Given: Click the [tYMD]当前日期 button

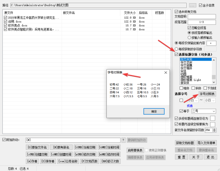Looking at the screenshot, I should pos(85,147).
